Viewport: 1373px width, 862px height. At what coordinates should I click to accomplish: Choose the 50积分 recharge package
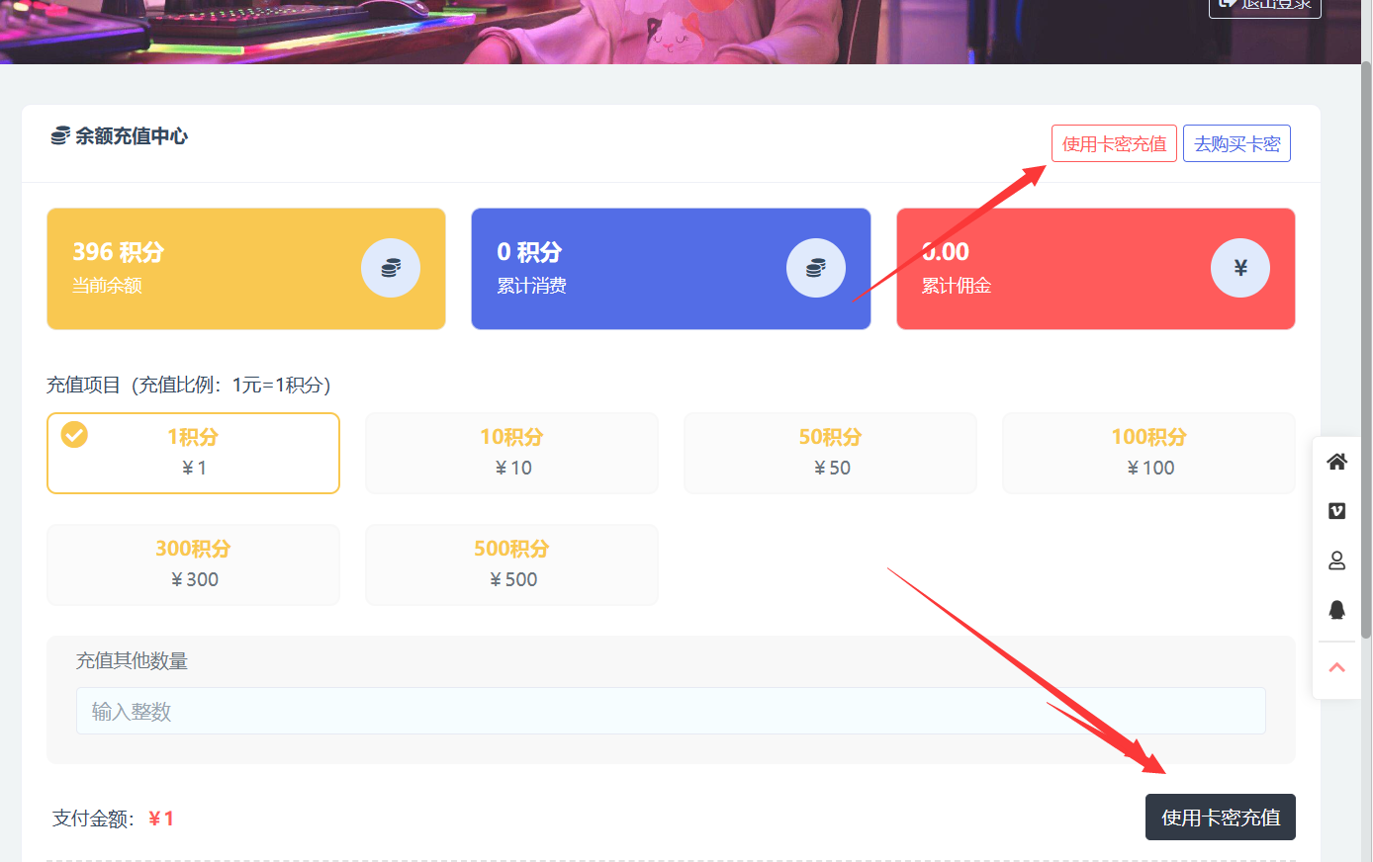830,453
